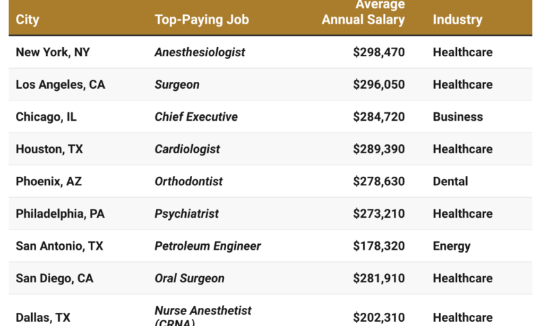Click the Chief Executive job cell
The image size is (541, 326).
(x=196, y=117)
